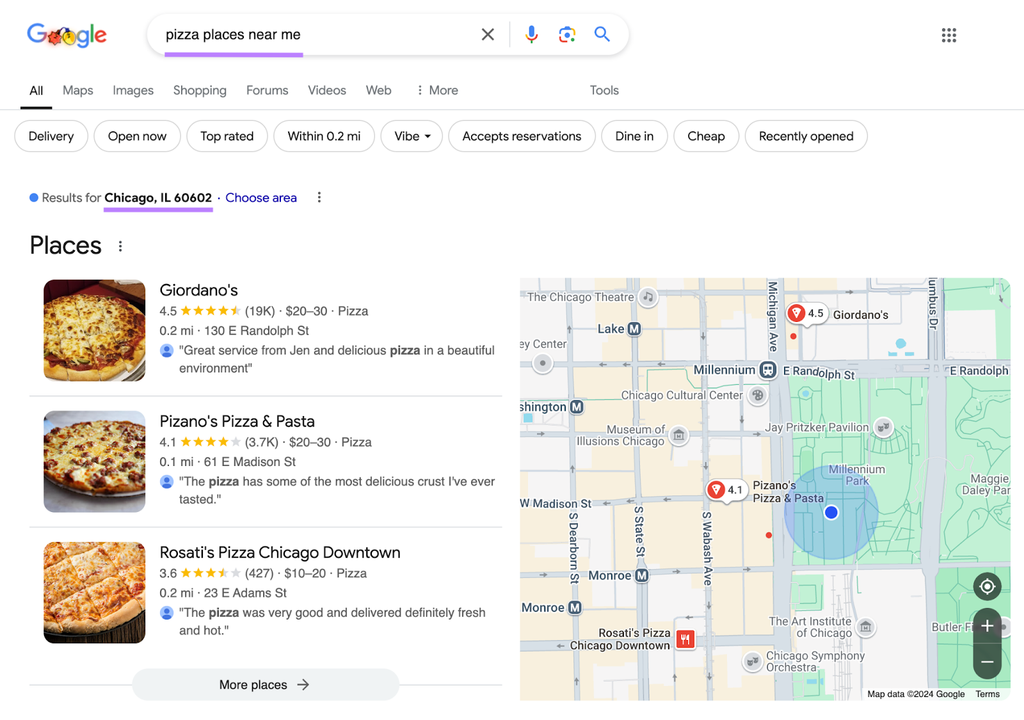Click the More places button

pos(265,684)
